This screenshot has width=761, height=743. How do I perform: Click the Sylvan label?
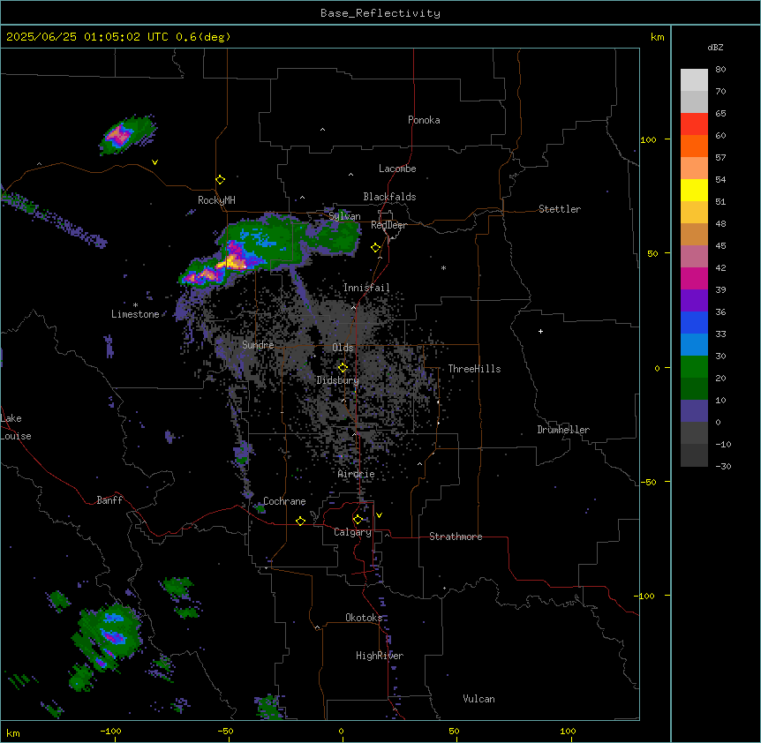click(x=344, y=216)
